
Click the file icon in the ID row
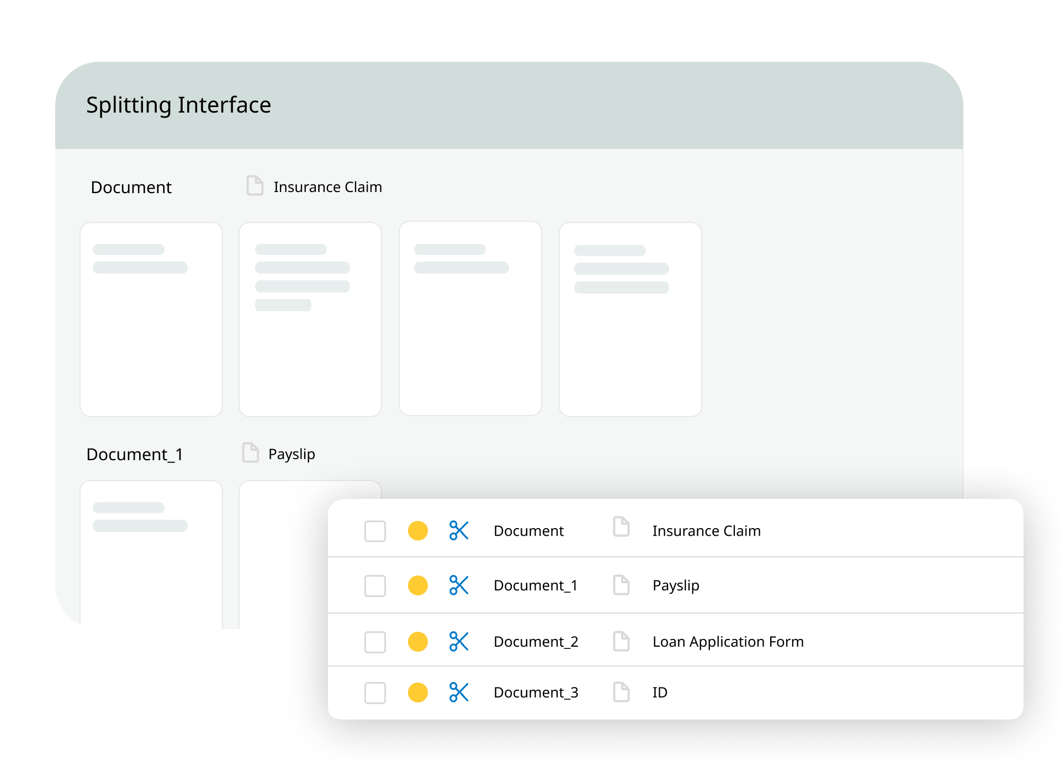pos(622,692)
